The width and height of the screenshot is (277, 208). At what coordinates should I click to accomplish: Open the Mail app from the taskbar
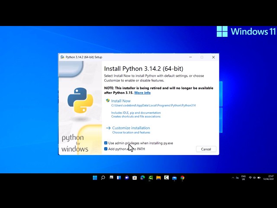pyautogui.click(x=174, y=178)
